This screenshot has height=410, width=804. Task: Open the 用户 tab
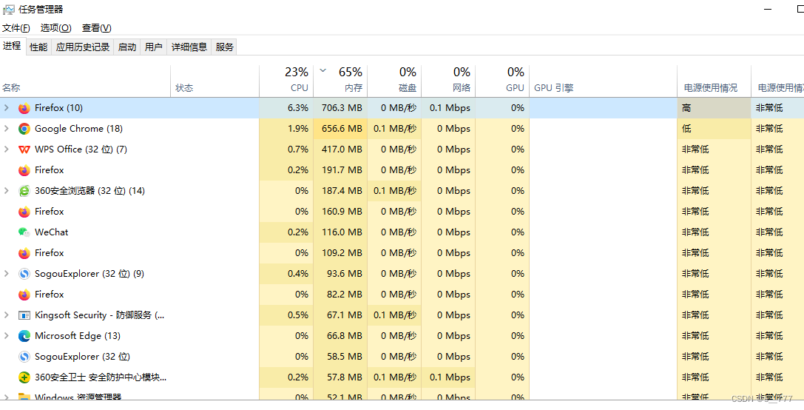(x=154, y=47)
